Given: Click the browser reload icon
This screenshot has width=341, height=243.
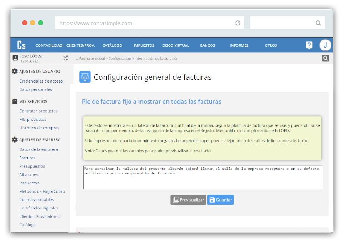Looking at the screenshot, I should 237,23.
